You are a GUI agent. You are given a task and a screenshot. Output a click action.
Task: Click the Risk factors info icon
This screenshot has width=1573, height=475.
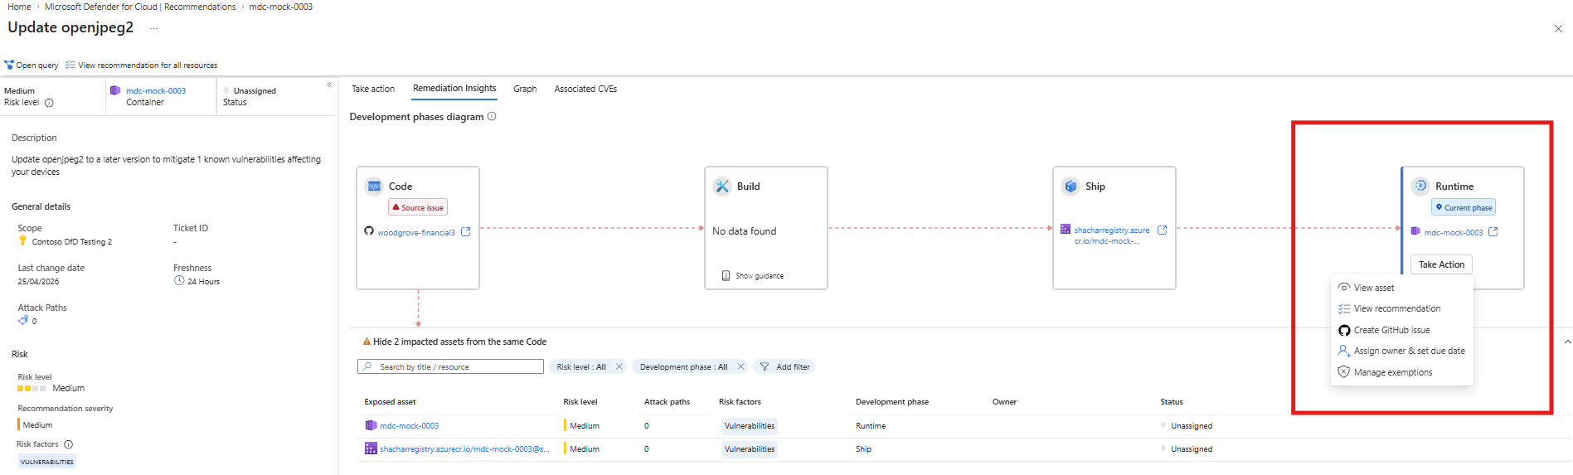[69, 444]
